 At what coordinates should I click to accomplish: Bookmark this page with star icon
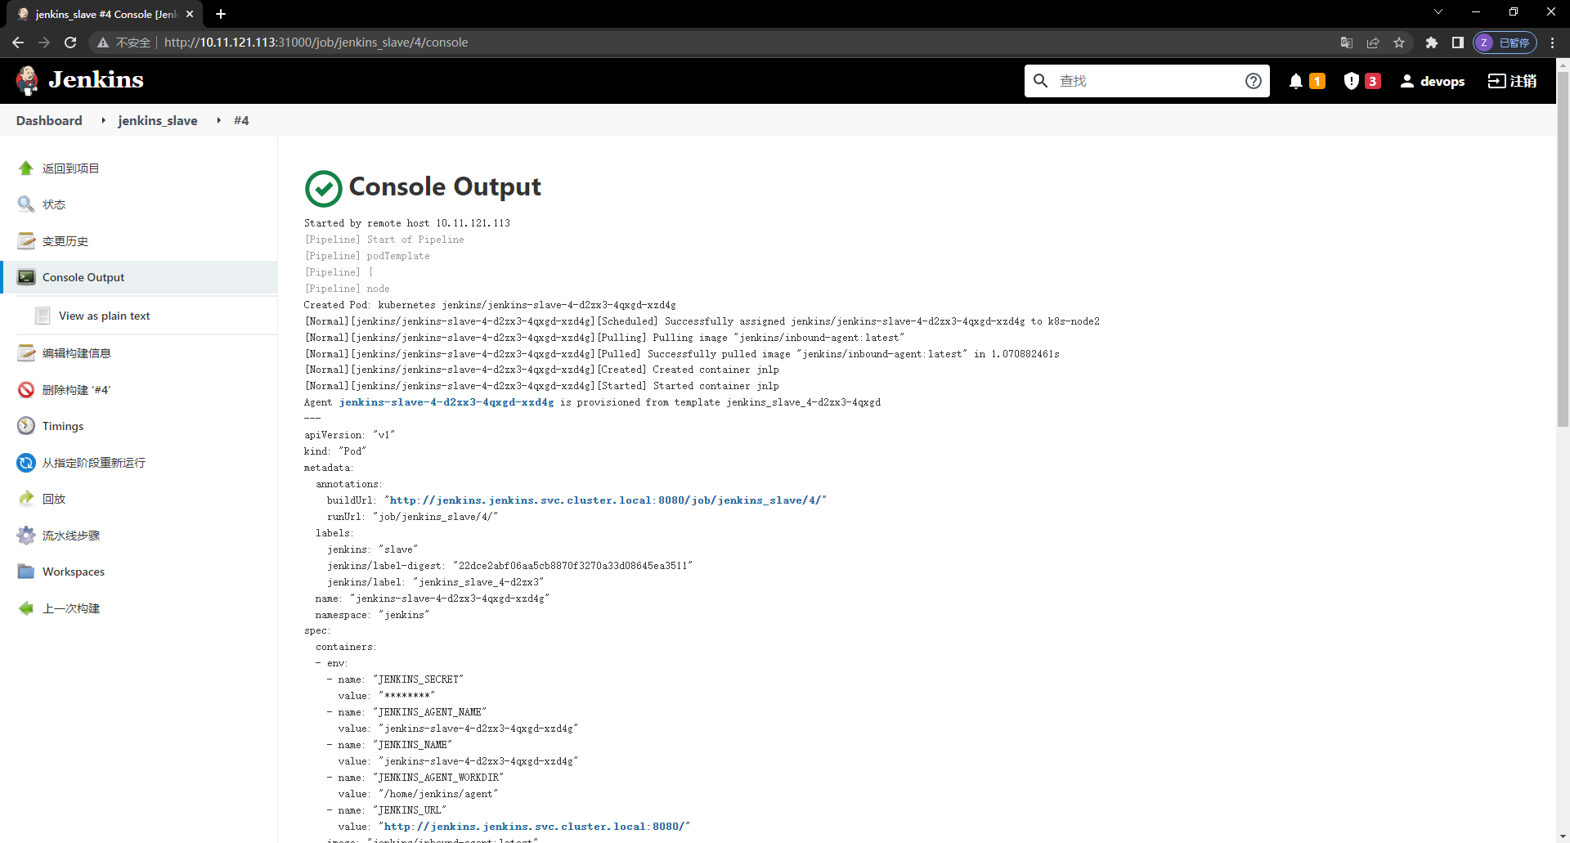click(x=1399, y=43)
